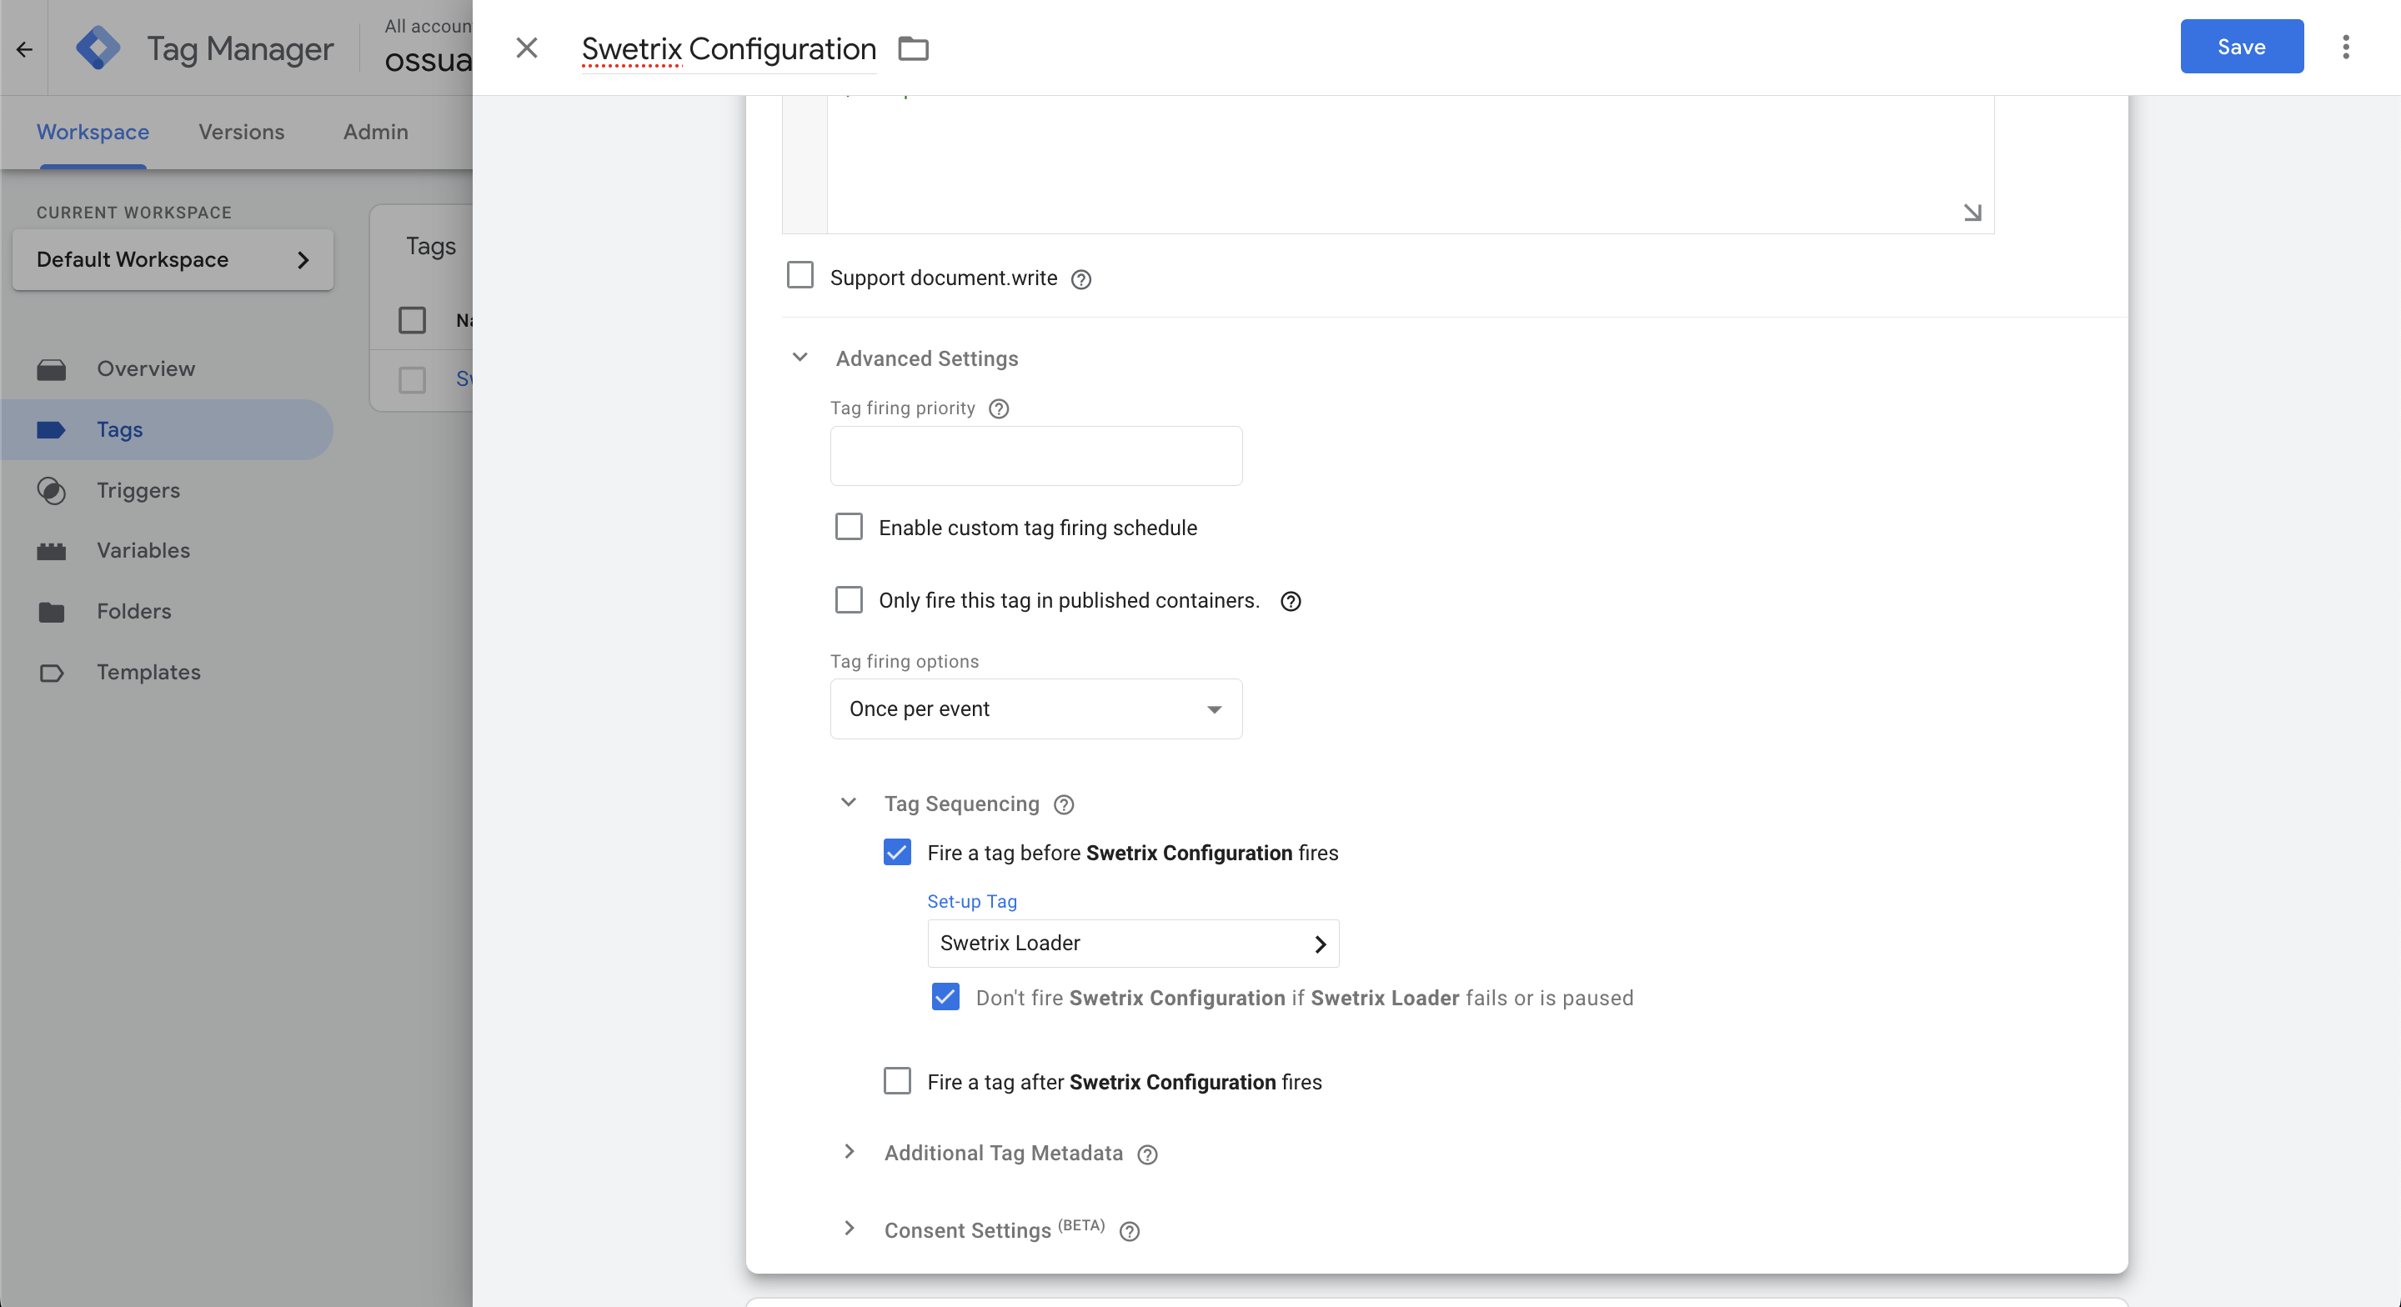This screenshot has height=1307, width=2401.
Task: Select tag firing options dropdown Once per event
Action: click(1035, 709)
